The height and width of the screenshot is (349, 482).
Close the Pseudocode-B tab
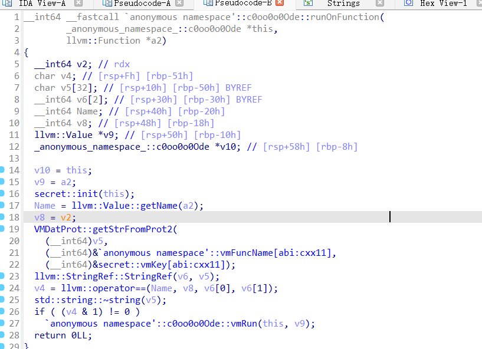280,4
